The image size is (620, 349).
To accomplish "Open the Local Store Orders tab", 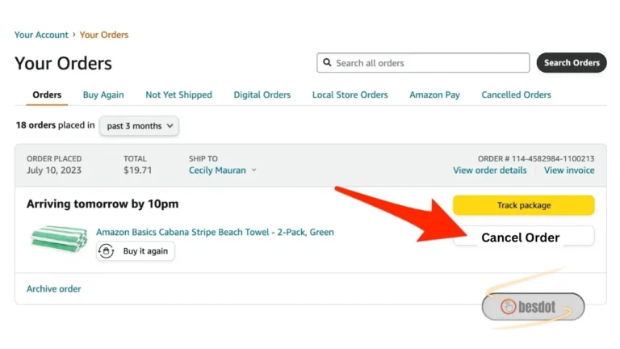I will [x=350, y=95].
